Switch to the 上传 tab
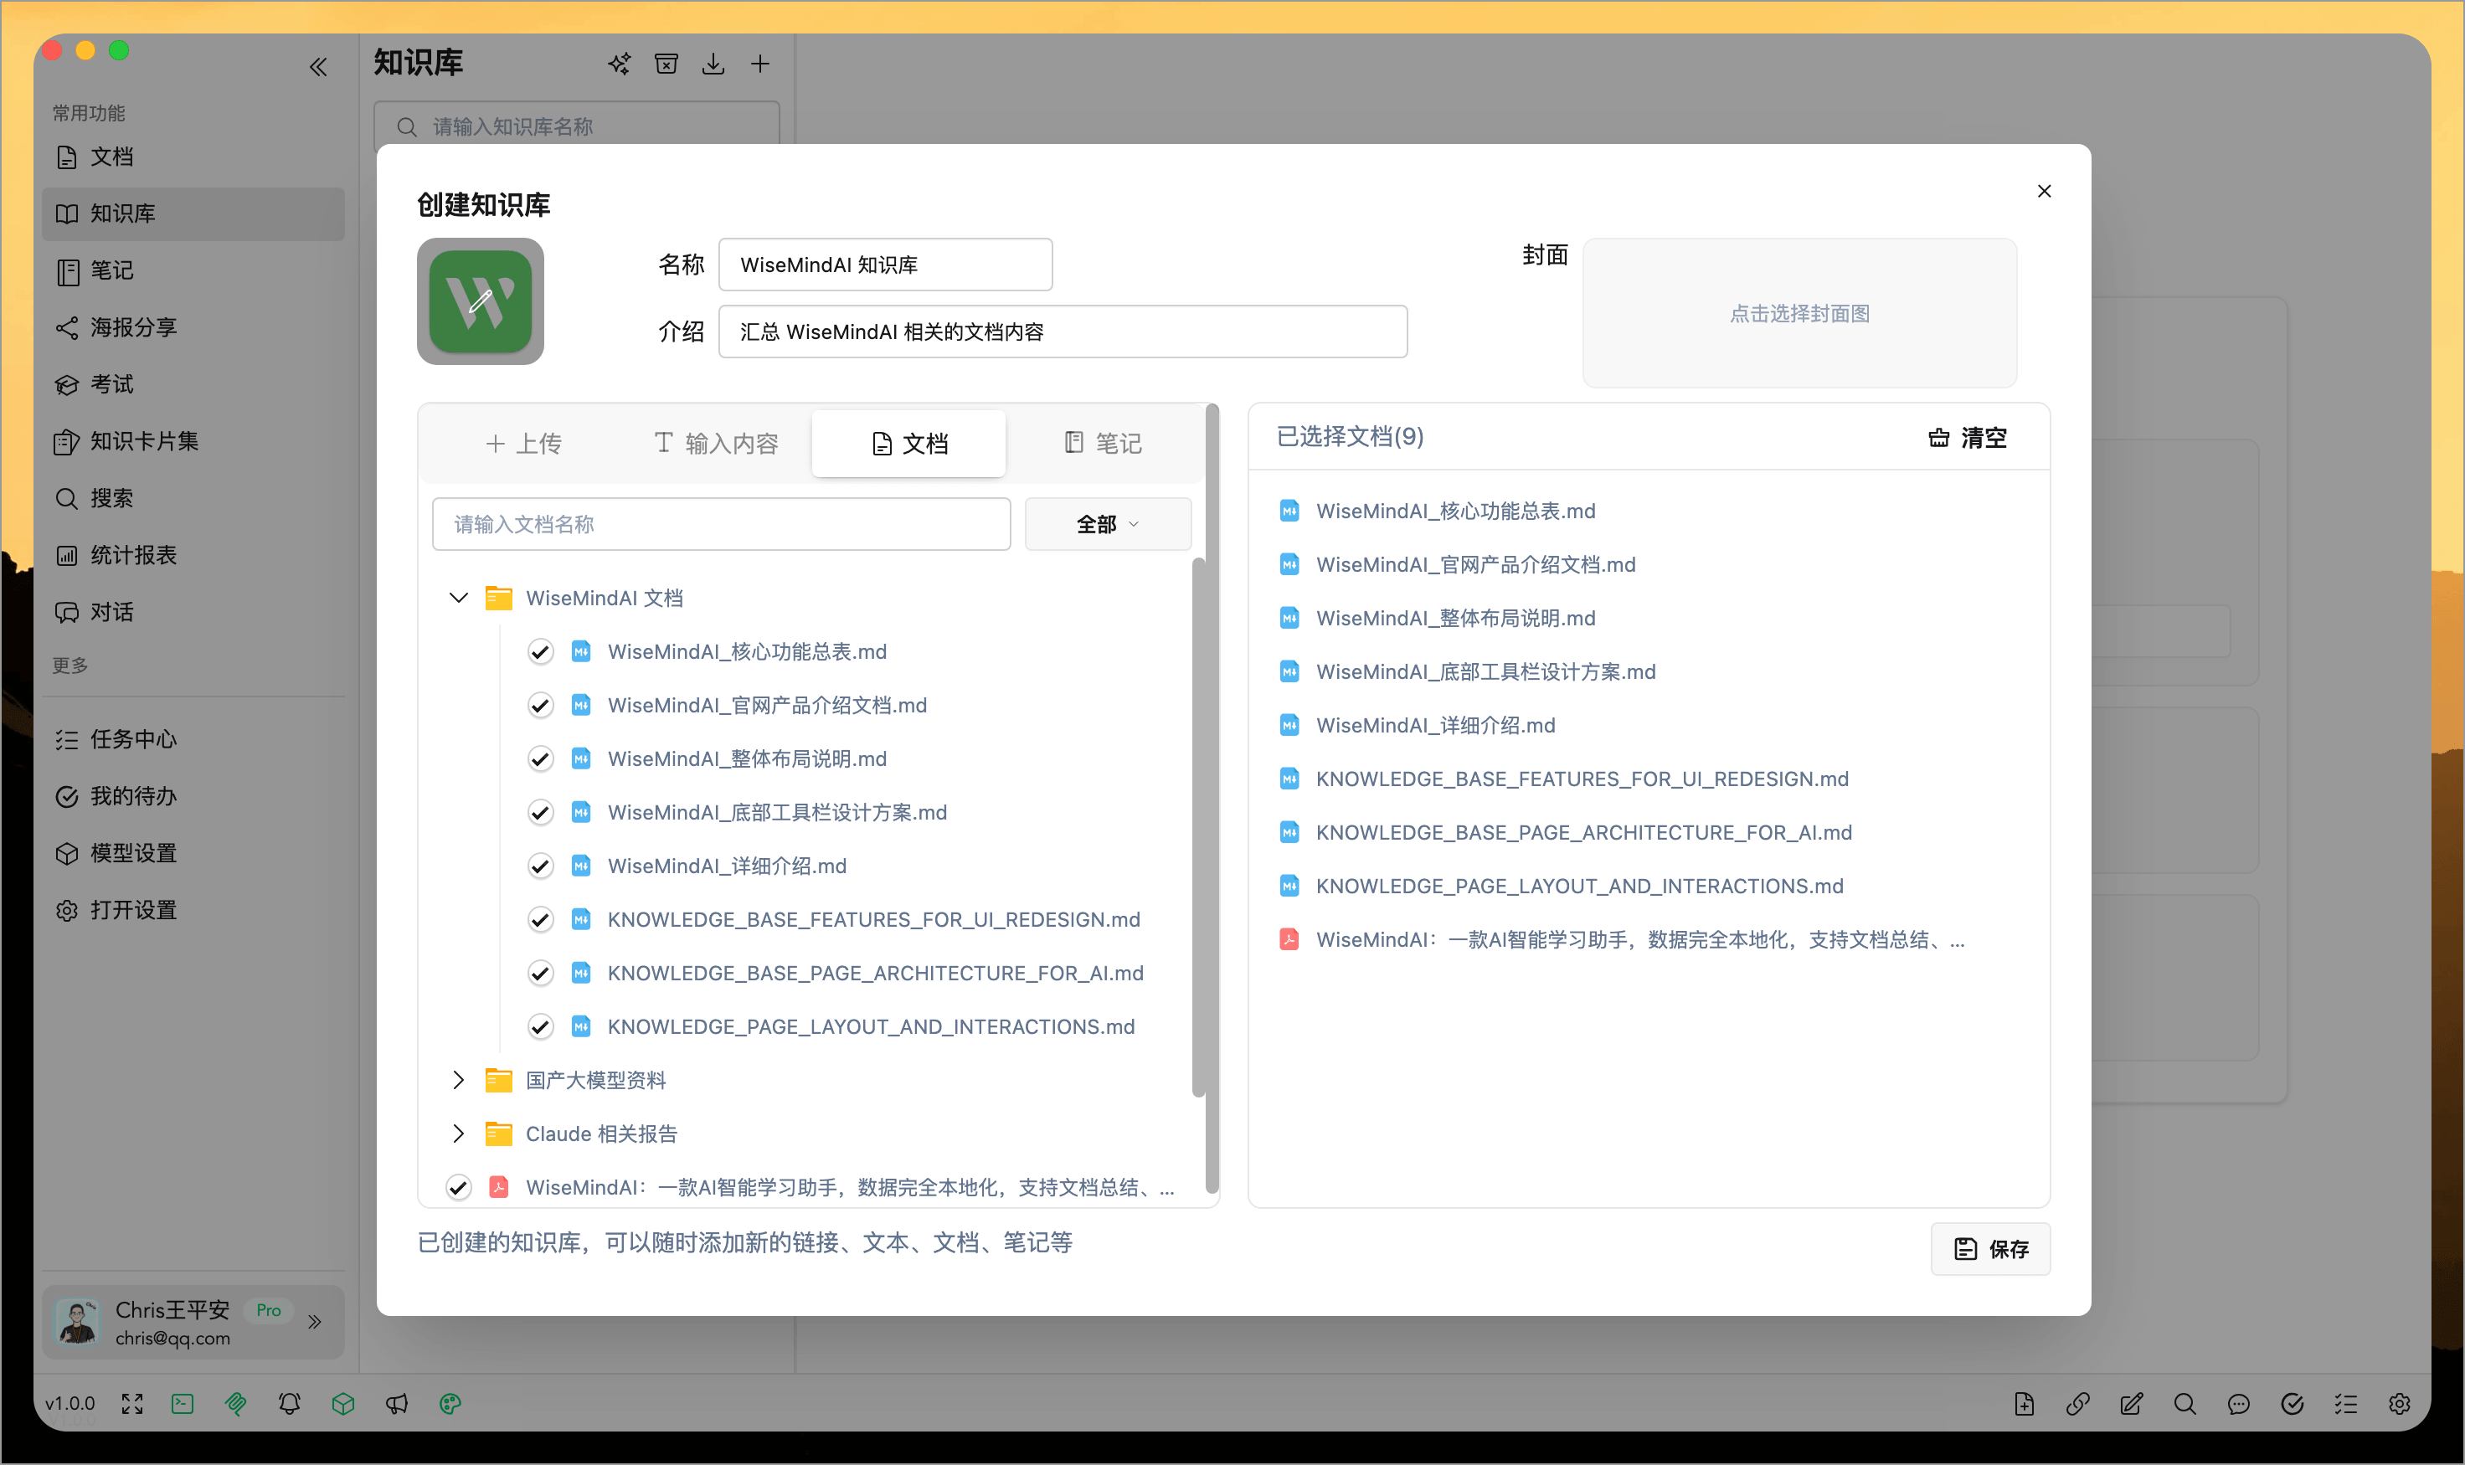 pyautogui.click(x=523, y=443)
